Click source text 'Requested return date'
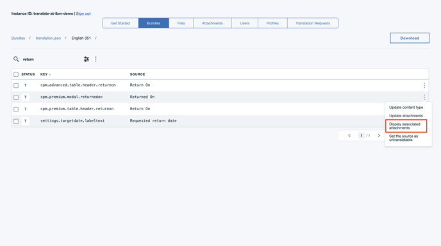441x246 pixels. 153,120
